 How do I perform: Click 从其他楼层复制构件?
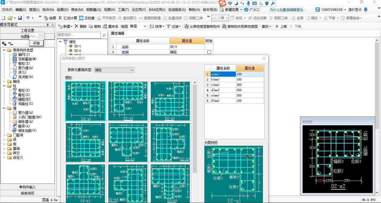[x=202, y=26]
